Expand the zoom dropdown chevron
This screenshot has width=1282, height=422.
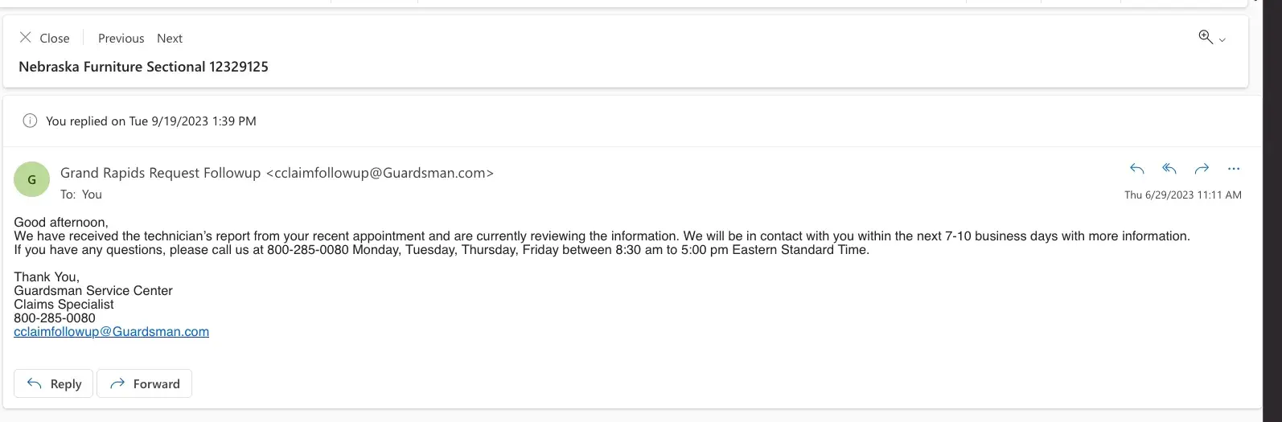[x=1222, y=39]
